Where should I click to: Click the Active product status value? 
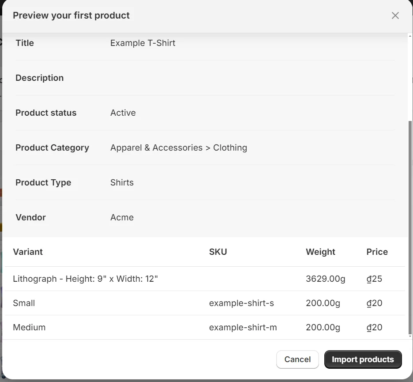(123, 113)
